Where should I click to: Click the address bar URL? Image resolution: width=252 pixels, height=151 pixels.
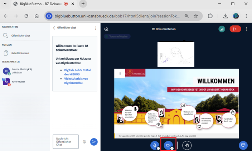point(117,16)
